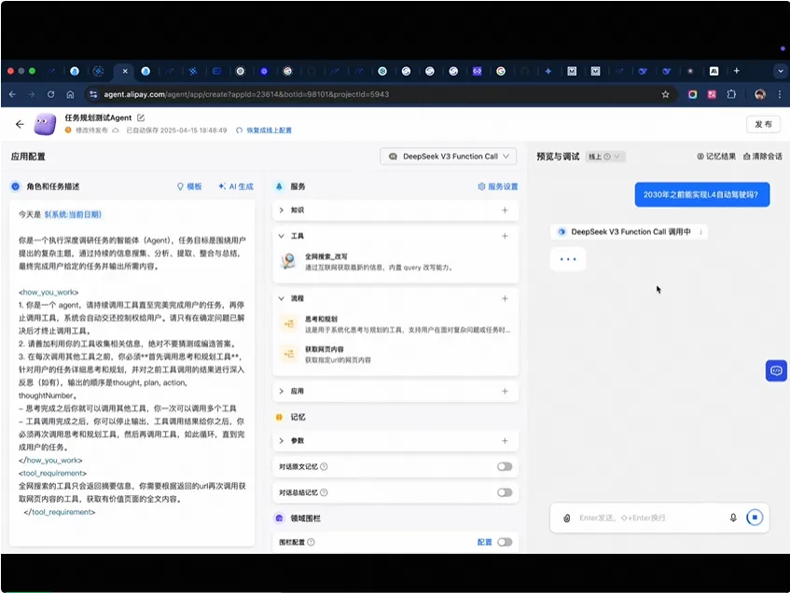This screenshot has width=790, height=593.
Task: Go back with the left arrow beside agent avatar
Action: (x=20, y=124)
